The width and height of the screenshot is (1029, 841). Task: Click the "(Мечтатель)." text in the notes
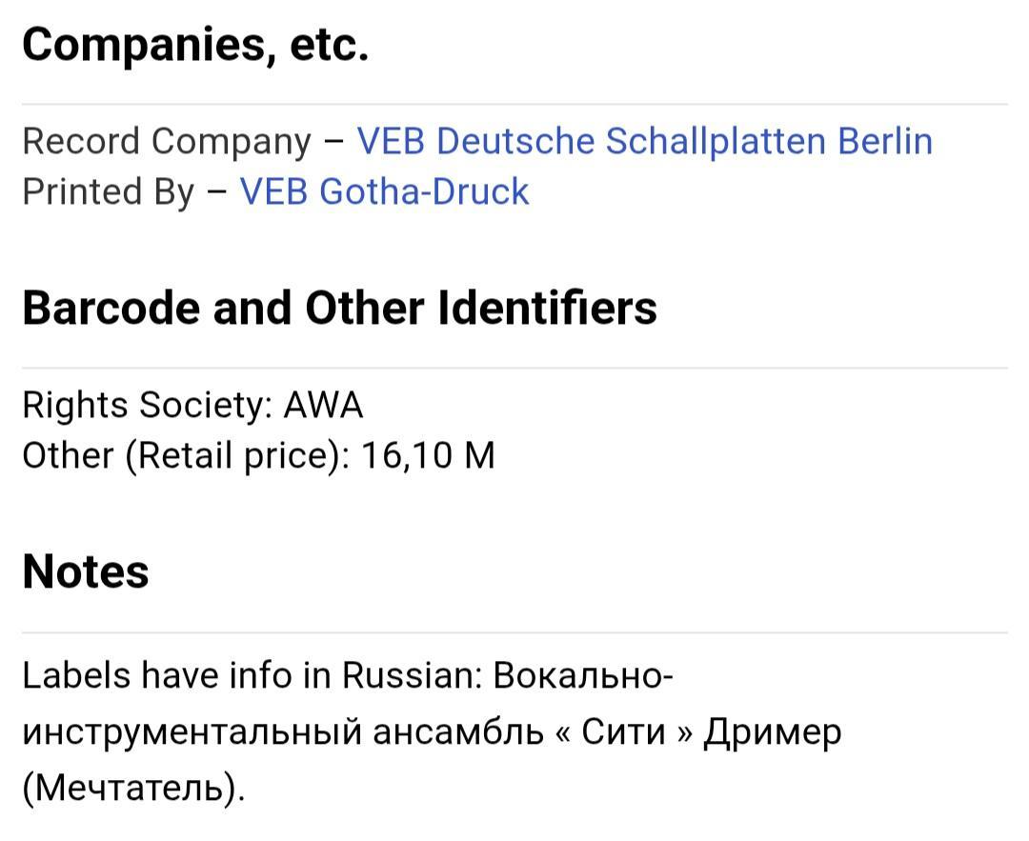pos(133,788)
